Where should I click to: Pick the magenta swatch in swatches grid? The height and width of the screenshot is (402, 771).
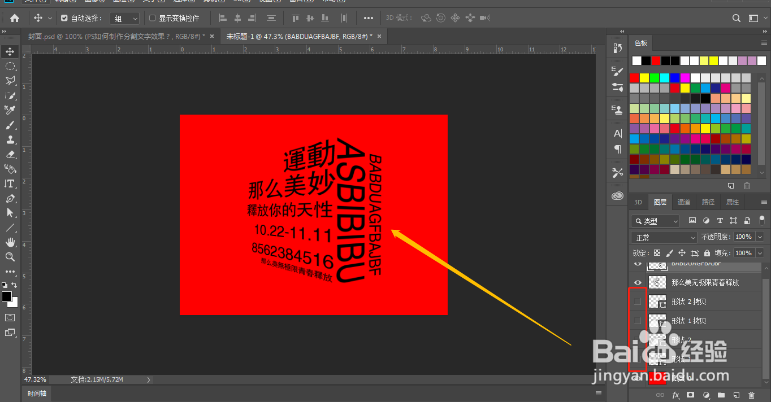685,78
